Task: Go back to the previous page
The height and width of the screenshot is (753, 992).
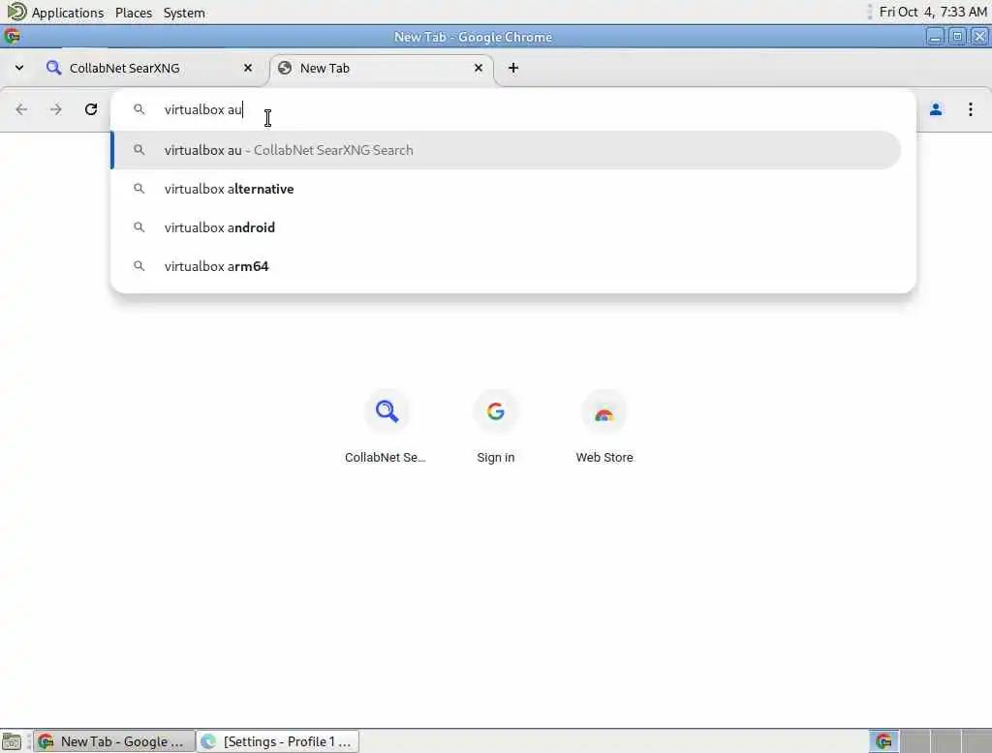Action: click(x=21, y=109)
